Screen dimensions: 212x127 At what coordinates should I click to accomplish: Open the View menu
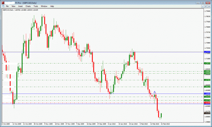coord(13,6)
